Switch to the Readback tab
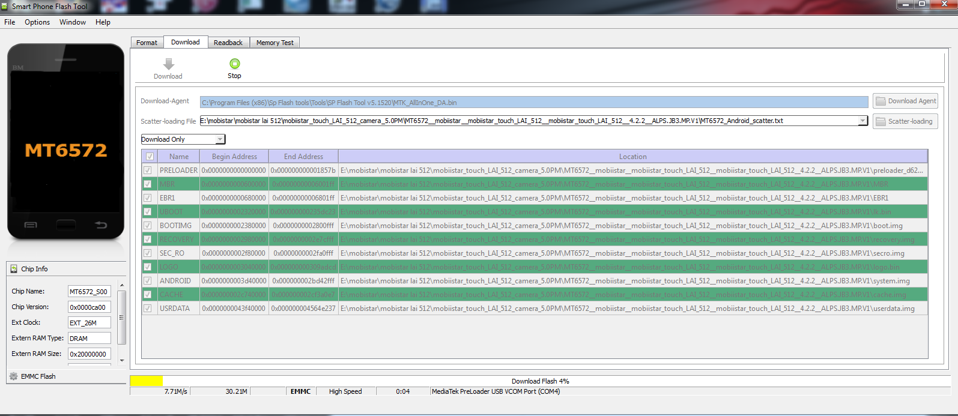 point(228,43)
